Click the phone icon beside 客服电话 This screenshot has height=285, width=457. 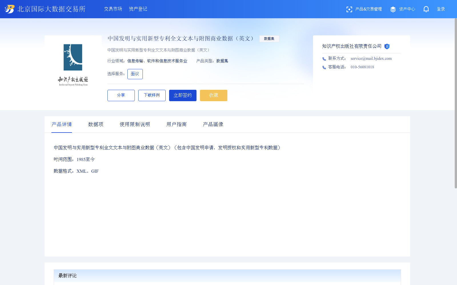(324, 68)
